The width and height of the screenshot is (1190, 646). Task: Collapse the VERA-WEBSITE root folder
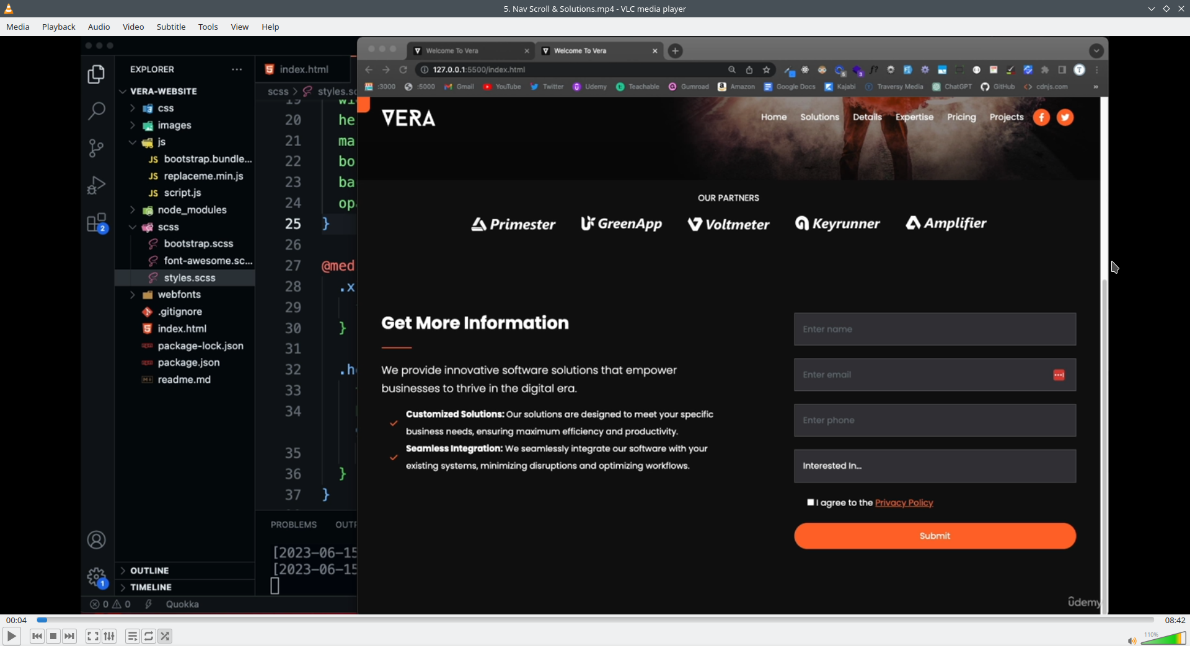pos(123,91)
